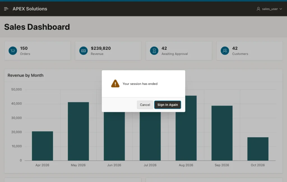This screenshot has height=182, width=287.
Task: Select the $239,820 revenue figure
Action: (101, 48)
